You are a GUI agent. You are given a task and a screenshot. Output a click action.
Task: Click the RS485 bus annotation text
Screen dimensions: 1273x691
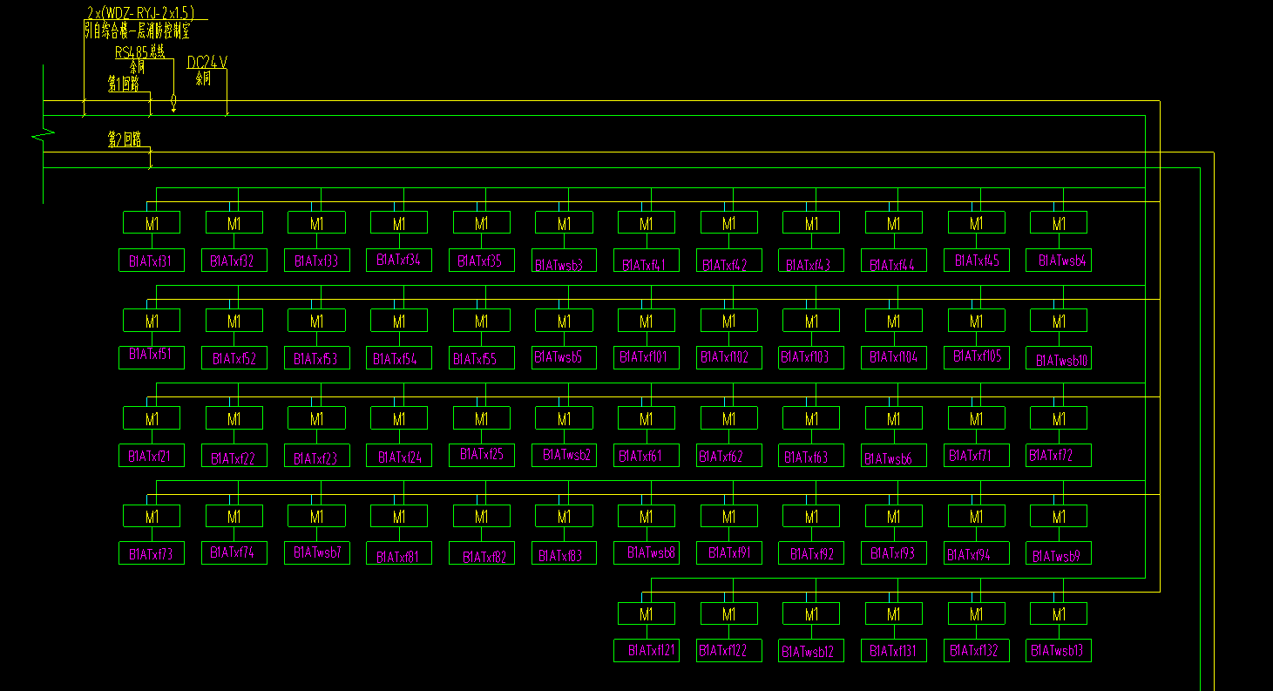point(140,51)
